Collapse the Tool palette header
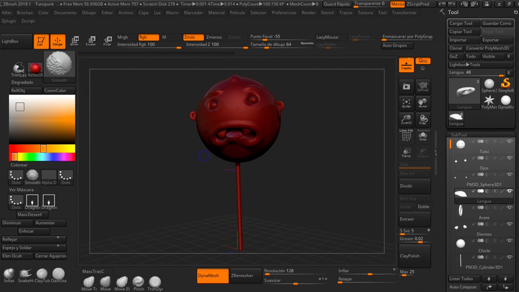 coord(453,13)
